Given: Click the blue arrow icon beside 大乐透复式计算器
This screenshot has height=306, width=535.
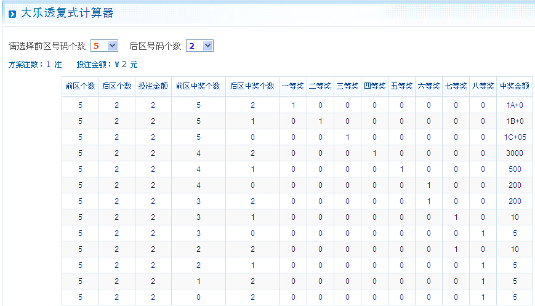Looking at the screenshot, I should pyautogui.click(x=12, y=14).
